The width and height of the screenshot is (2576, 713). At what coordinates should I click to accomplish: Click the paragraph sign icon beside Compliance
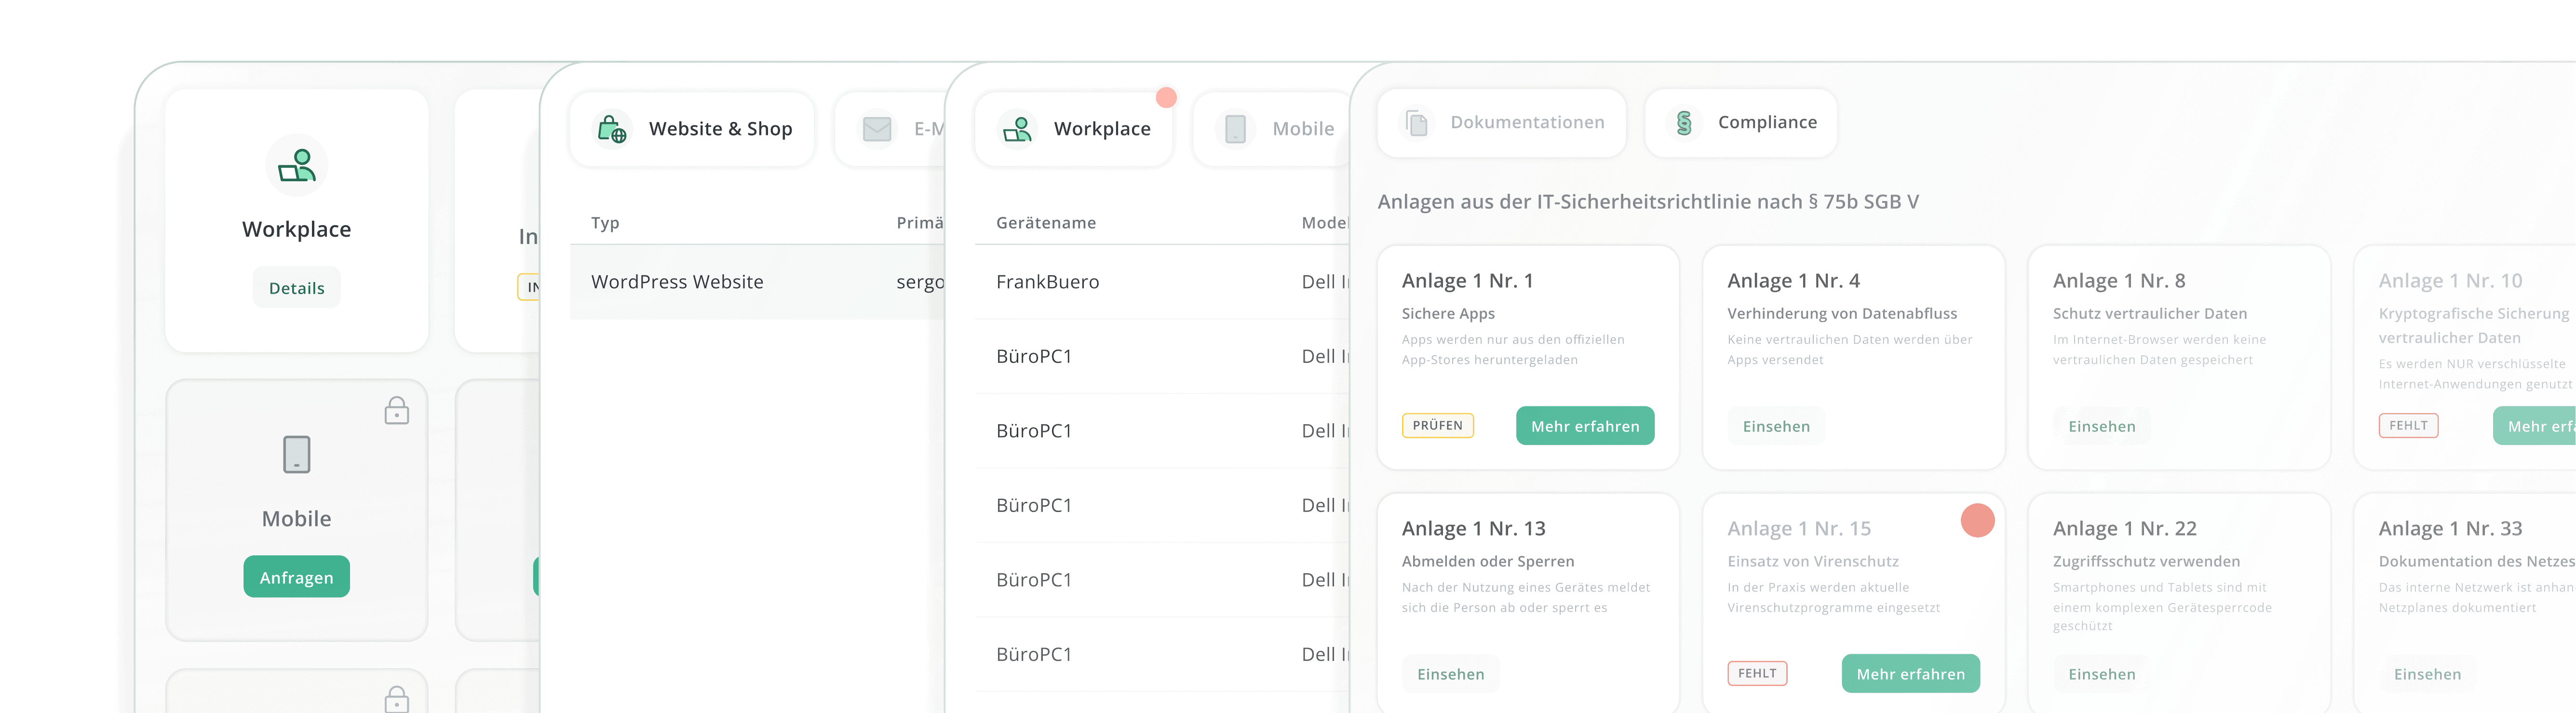(x=1684, y=122)
